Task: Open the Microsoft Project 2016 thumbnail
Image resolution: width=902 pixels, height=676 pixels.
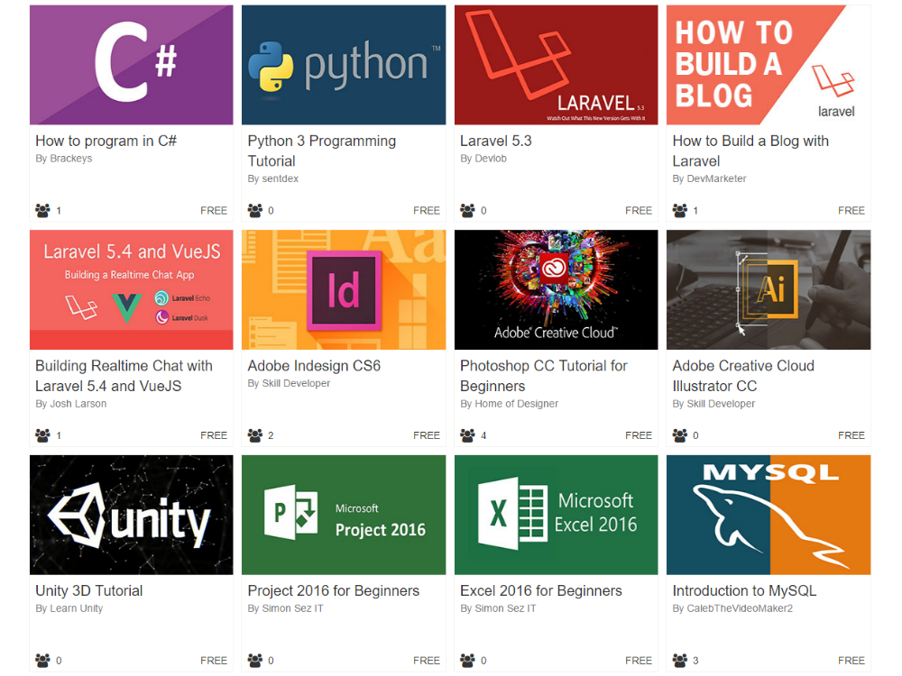Action: 344,515
